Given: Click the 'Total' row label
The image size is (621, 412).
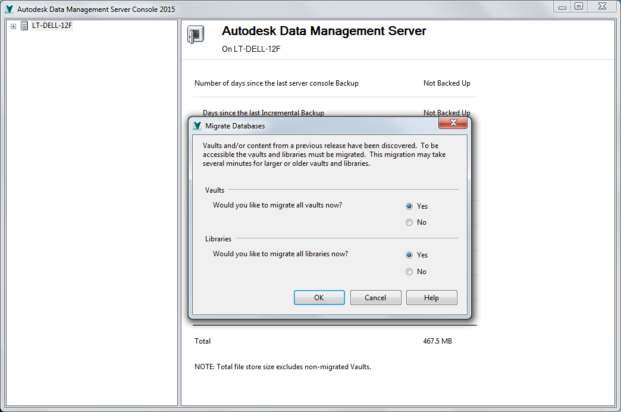Looking at the screenshot, I should (202, 341).
